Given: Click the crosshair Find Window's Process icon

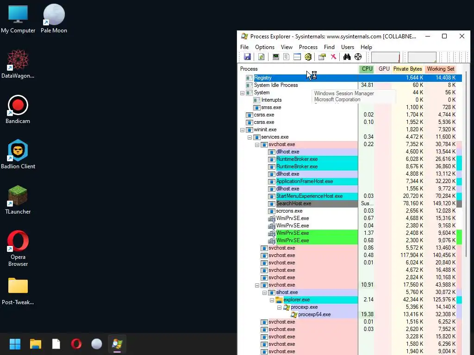Looking at the screenshot, I should [x=358, y=57].
